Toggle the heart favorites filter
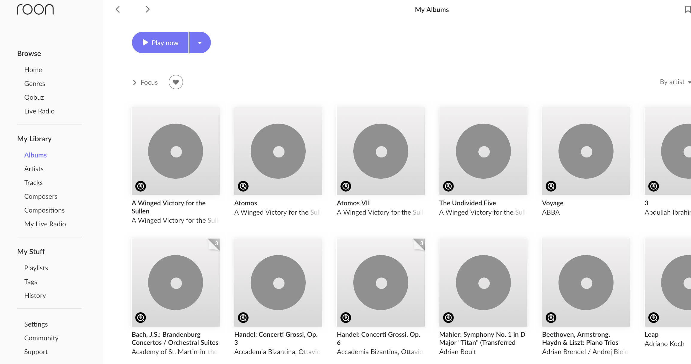 pos(176,82)
